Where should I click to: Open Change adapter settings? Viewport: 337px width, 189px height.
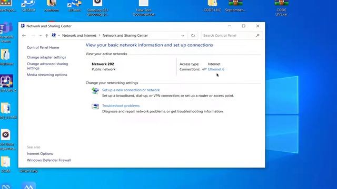[x=46, y=57]
